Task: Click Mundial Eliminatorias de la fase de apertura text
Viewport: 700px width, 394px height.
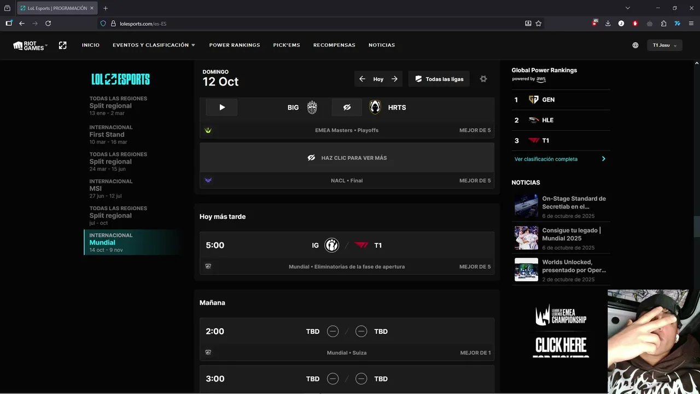Action: click(347, 266)
